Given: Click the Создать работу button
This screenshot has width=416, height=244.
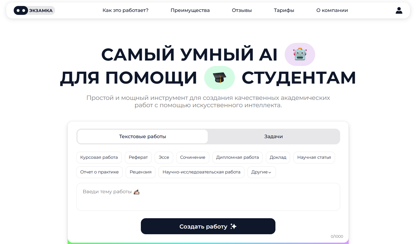Looking at the screenshot, I should pos(208,226).
